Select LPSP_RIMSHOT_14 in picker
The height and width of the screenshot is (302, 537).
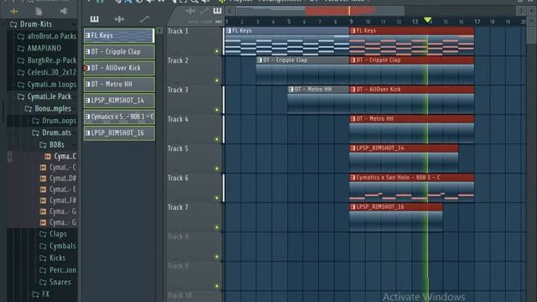pyautogui.click(x=119, y=101)
